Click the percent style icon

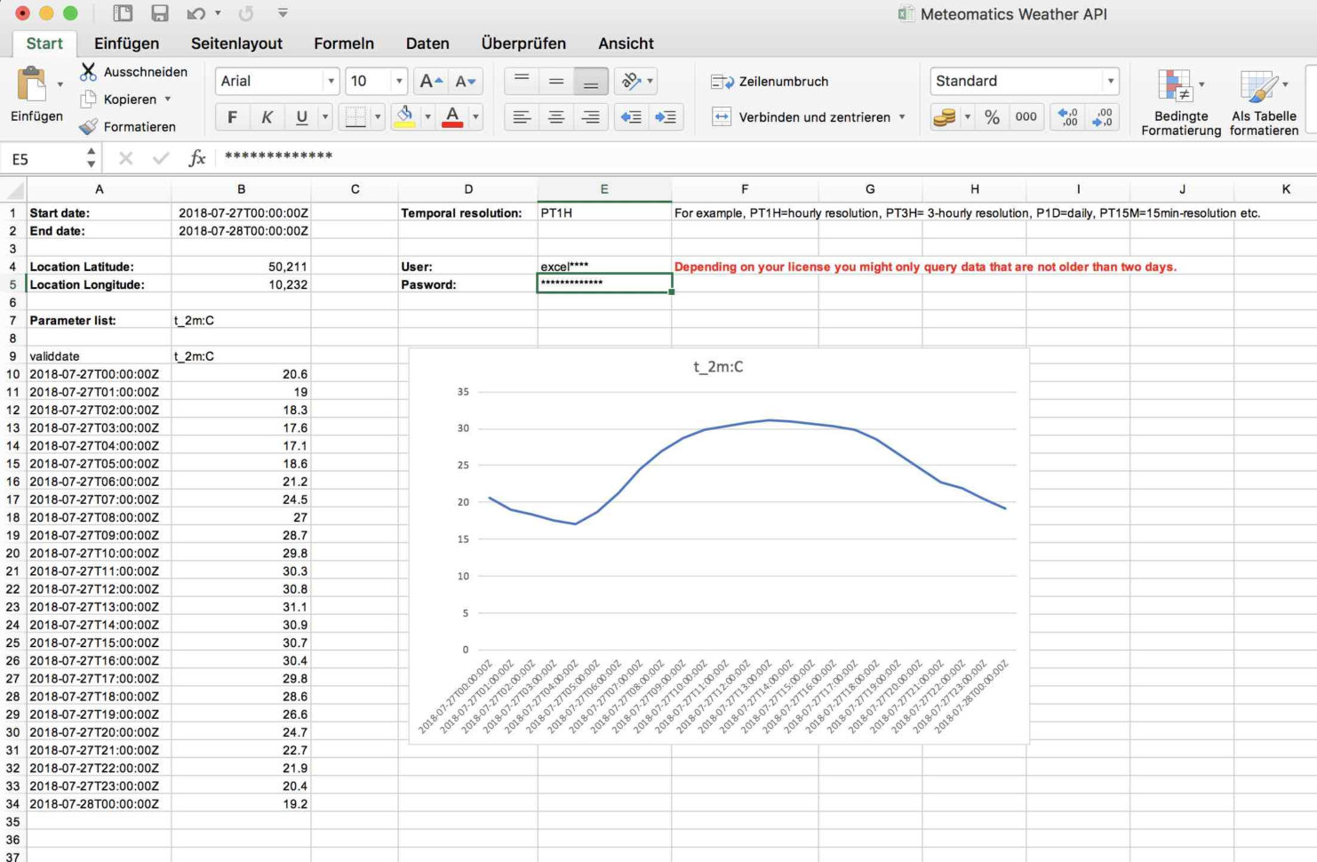[x=992, y=117]
